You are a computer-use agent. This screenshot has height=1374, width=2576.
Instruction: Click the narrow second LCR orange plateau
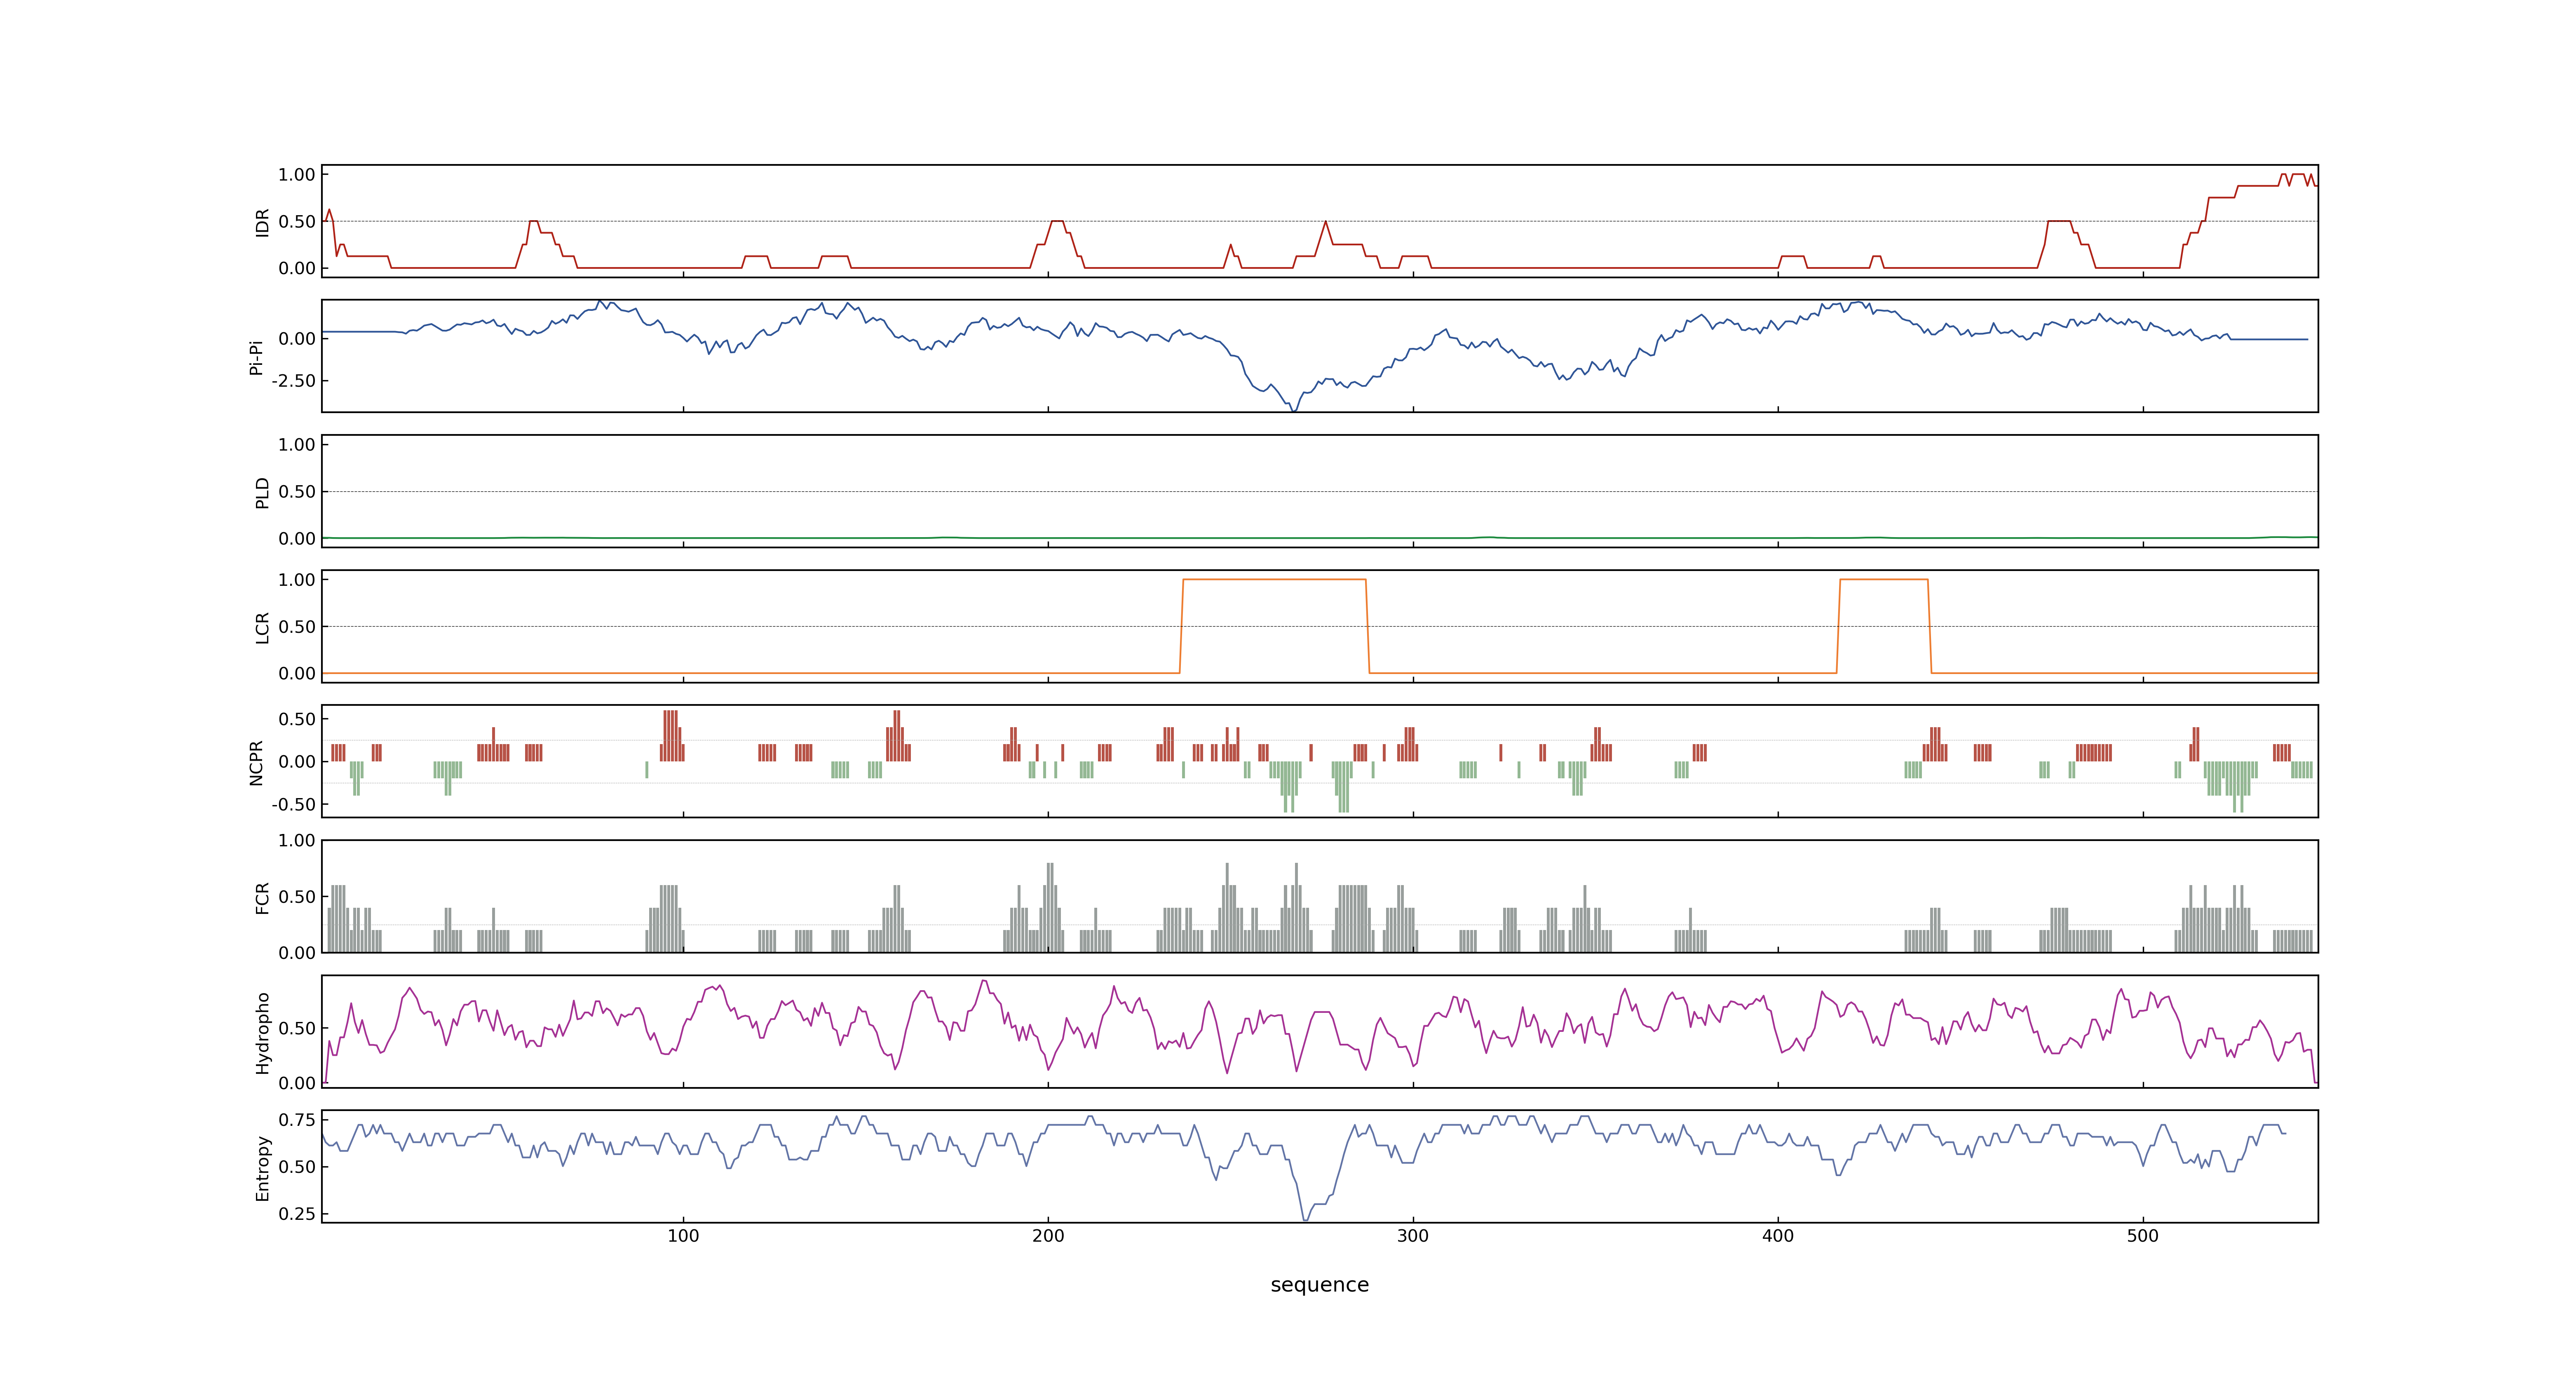1883,580
